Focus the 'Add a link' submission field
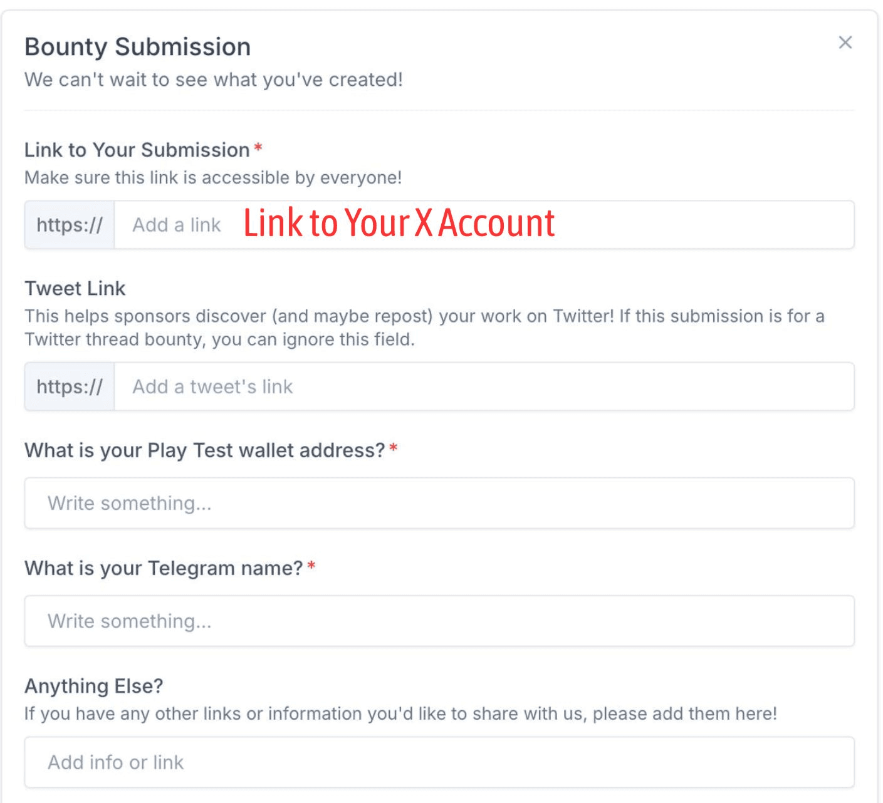This screenshot has width=883, height=803. 484,225
